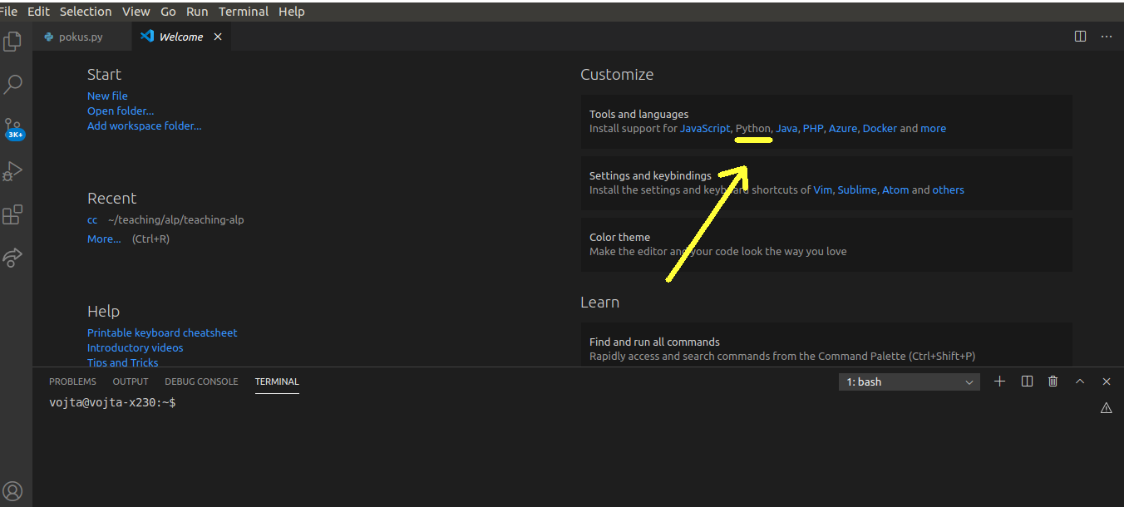Open Tips and Tricks link
This screenshot has width=1129, height=507.
click(x=122, y=362)
